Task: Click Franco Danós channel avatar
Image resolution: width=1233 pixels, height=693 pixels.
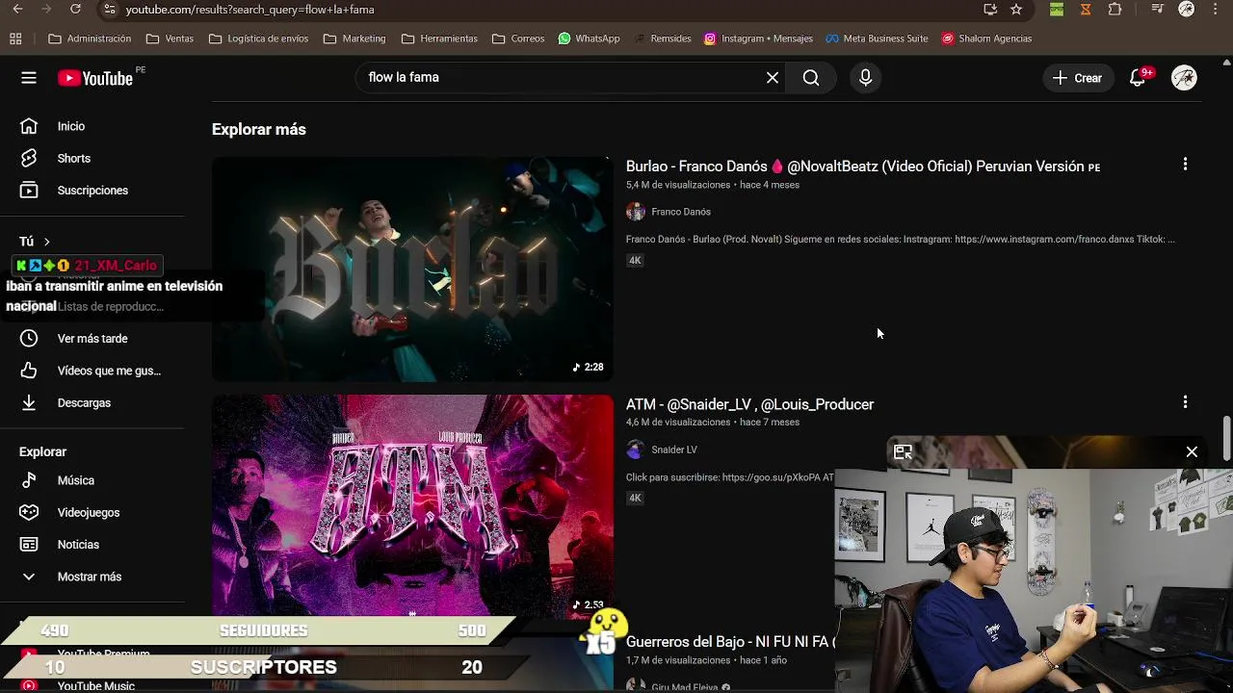Action: 635,212
